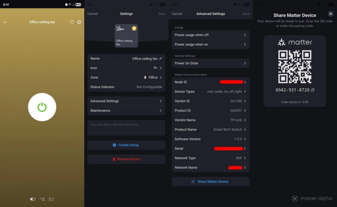Collapse the device view with down chevron

[x=5, y=22]
